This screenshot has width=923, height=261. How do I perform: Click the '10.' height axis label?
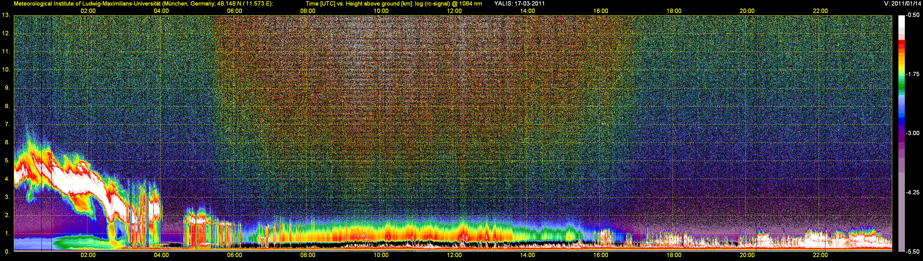6,70
